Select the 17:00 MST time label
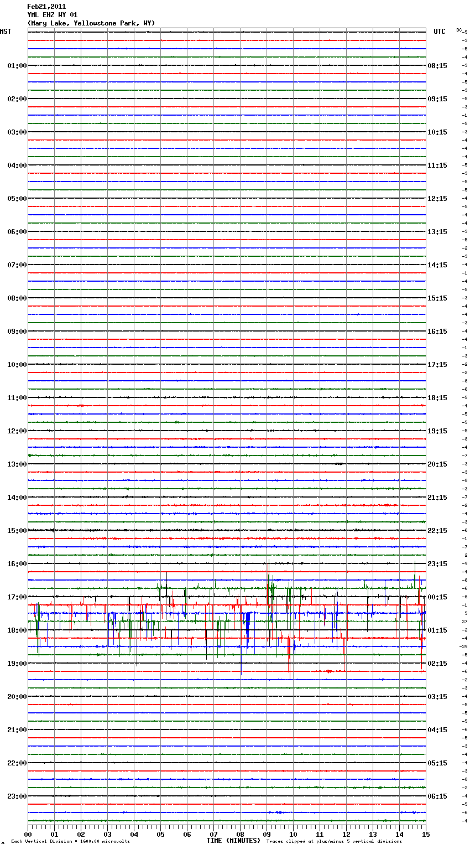Screen dimensions: 470x849 pos(17,597)
